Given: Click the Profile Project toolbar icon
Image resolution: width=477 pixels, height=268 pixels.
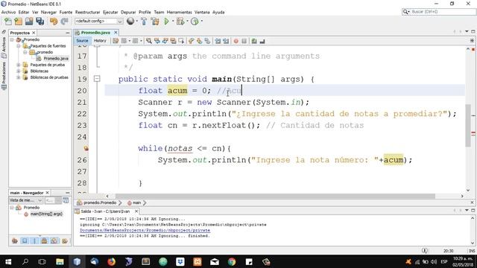Looking at the screenshot, I should point(195,22).
